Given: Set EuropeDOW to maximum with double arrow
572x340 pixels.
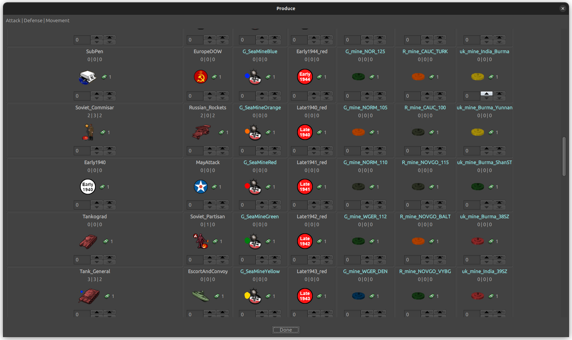Looking at the screenshot, I should point(223,94).
